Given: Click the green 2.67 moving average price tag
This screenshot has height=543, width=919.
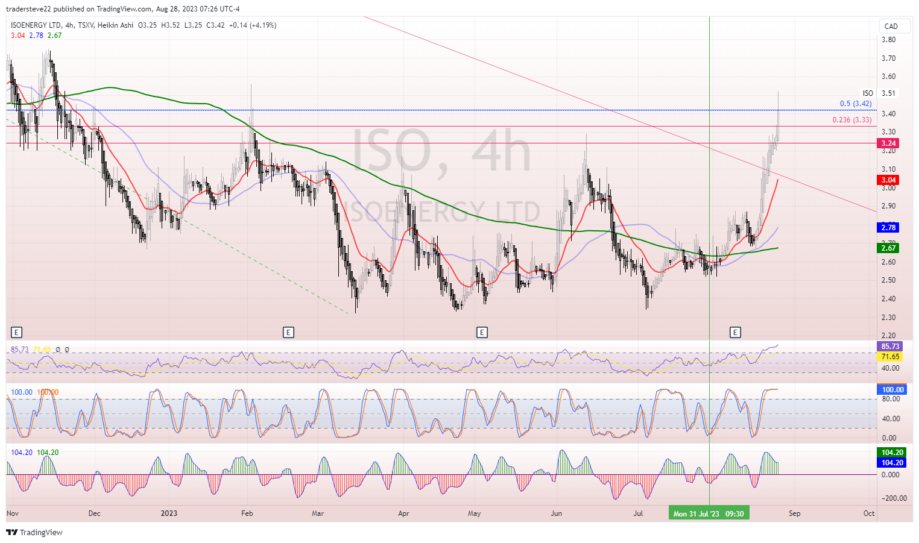Looking at the screenshot, I should click(888, 248).
